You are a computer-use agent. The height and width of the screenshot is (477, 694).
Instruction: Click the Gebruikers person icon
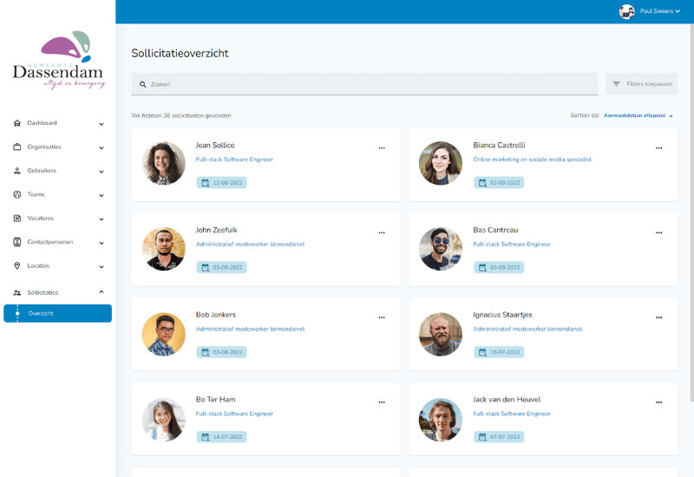(x=17, y=171)
